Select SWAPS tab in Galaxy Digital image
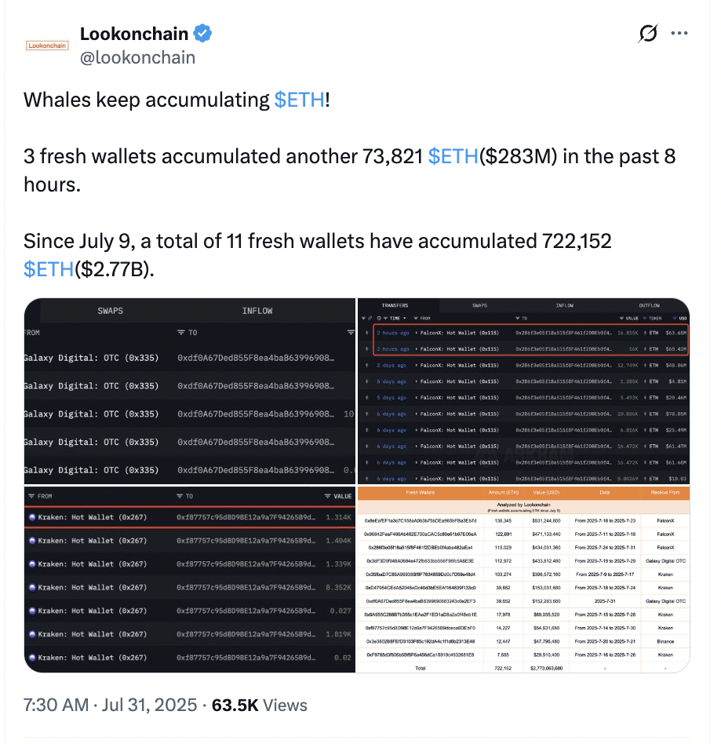 pyautogui.click(x=111, y=311)
